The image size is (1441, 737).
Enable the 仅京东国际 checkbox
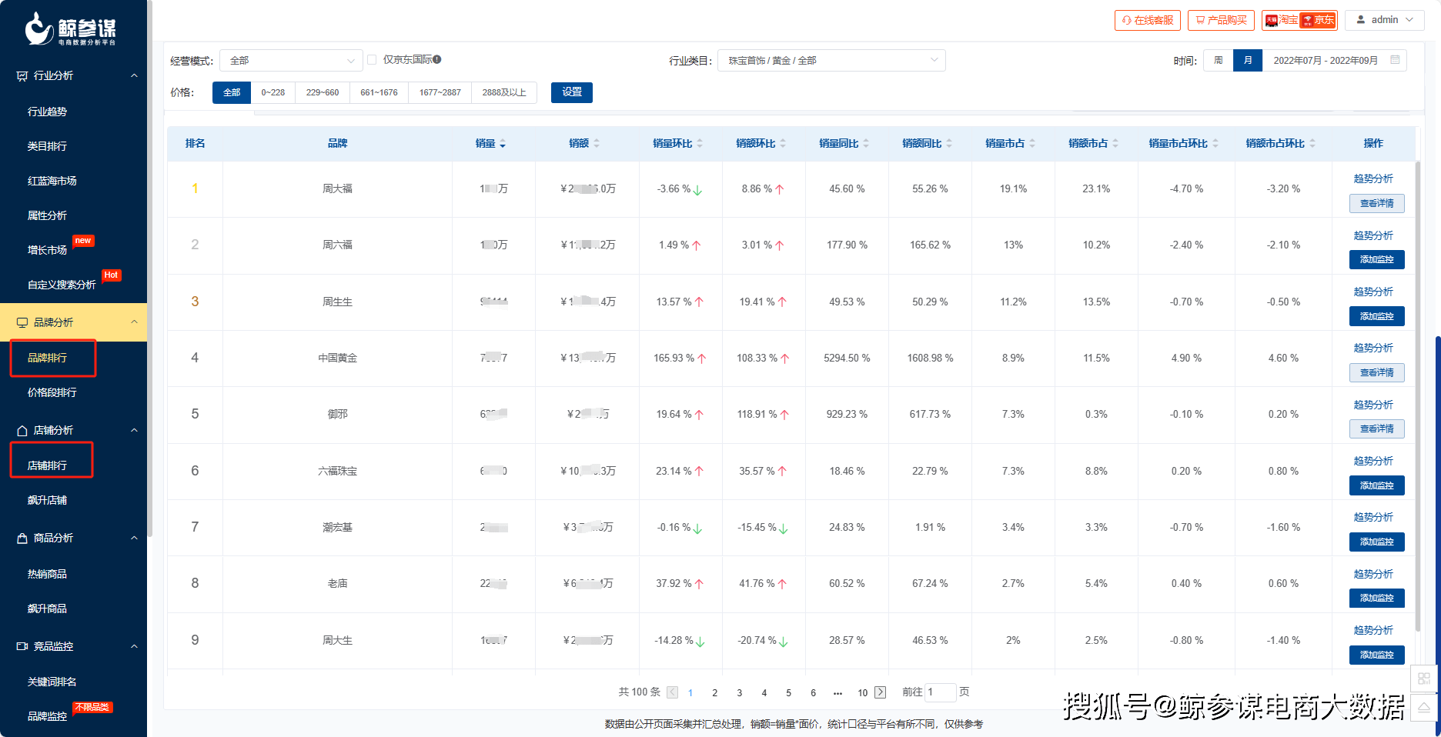point(373,59)
